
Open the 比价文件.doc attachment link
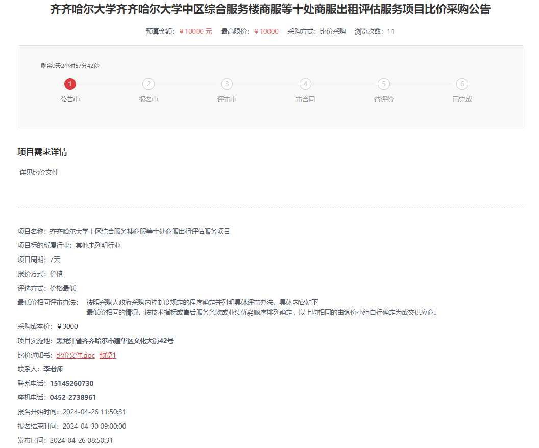click(x=76, y=355)
